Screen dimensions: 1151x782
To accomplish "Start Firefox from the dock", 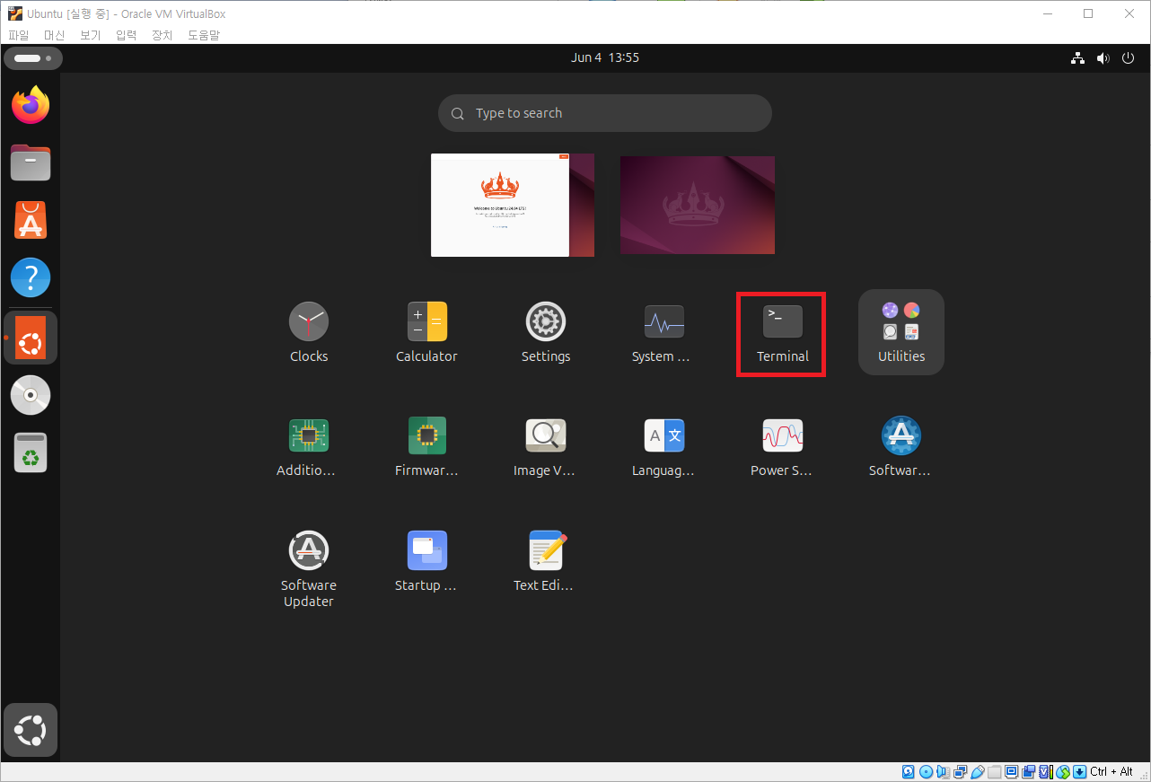I will click(x=30, y=105).
